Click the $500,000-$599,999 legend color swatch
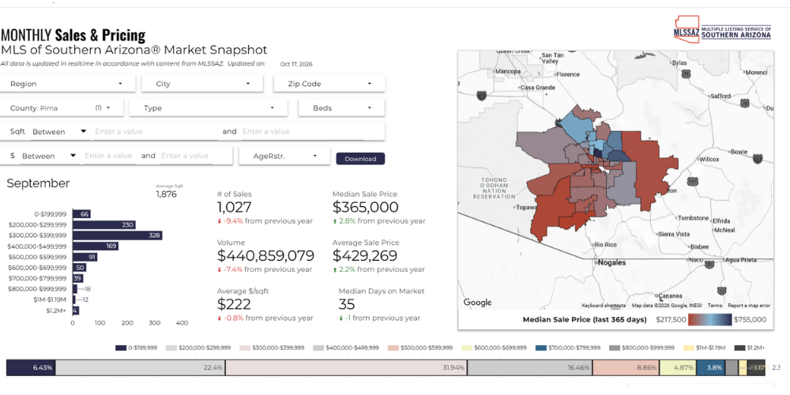The height and width of the screenshot is (395, 790). coord(393,348)
